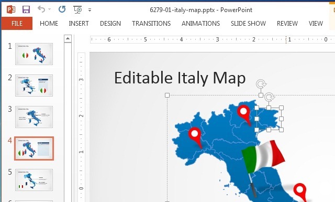Click the Save icon in quick access toolbar
The height and width of the screenshot is (202, 335).
click(x=26, y=9)
